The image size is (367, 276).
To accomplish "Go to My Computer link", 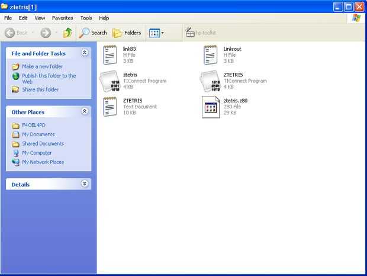I will [37, 153].
